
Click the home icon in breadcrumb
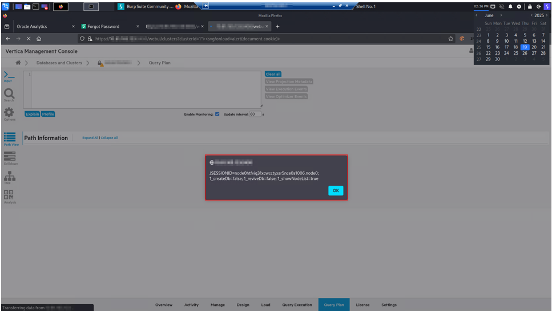point(18,63)
